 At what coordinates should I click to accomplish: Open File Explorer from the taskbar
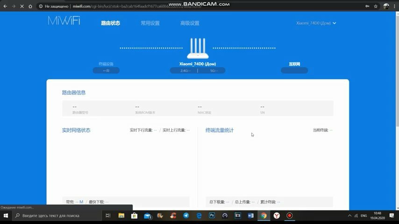[121, 216]
